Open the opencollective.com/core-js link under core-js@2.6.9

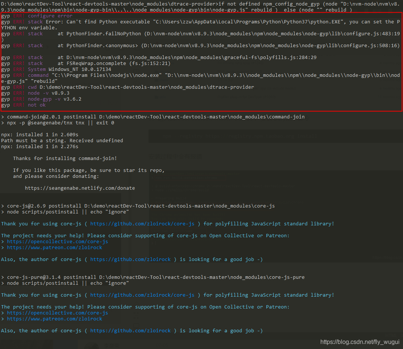point(58,242)
